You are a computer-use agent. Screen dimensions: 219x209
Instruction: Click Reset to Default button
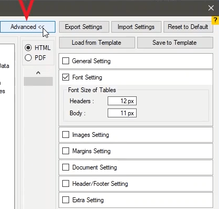[x=188, y=27]
